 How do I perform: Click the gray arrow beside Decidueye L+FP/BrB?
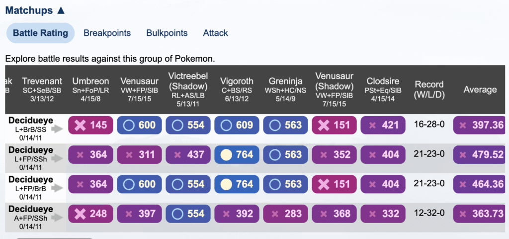58,188
